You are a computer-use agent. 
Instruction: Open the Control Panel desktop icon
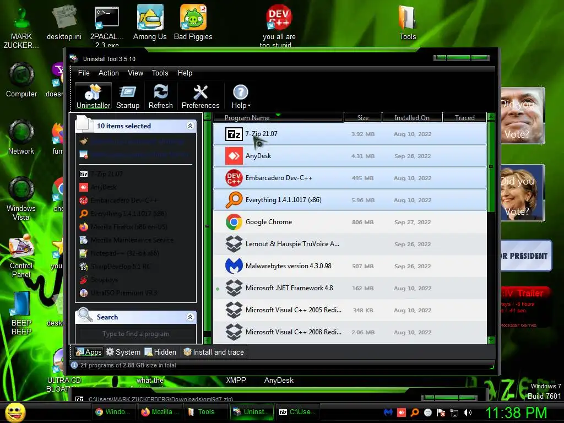pyautogui.click(x=21, y=256)
